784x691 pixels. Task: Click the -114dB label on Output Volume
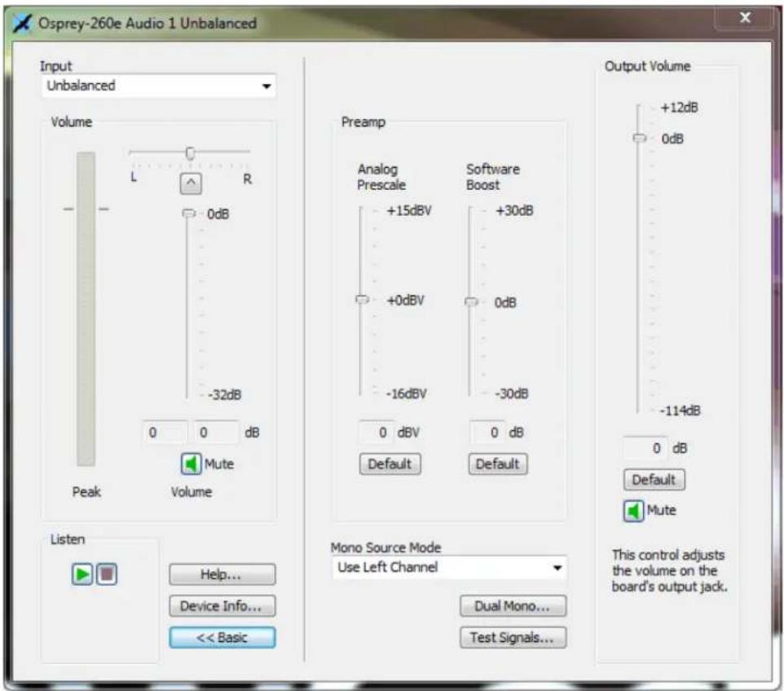pos(680,411)
